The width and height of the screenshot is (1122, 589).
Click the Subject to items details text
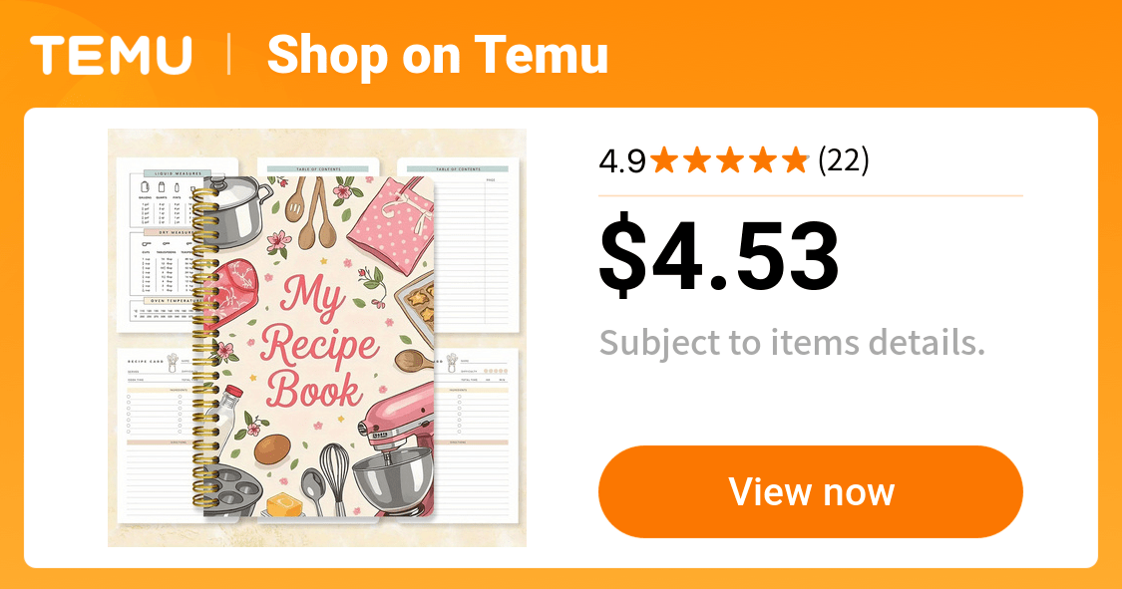click(x=792, y=343)
